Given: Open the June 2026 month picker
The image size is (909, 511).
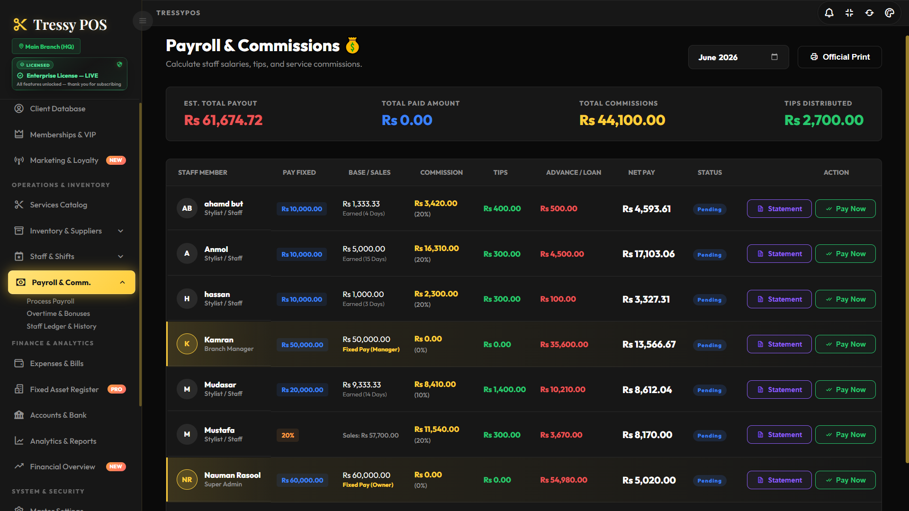Looking at the screenshot, I should point(738,57).
